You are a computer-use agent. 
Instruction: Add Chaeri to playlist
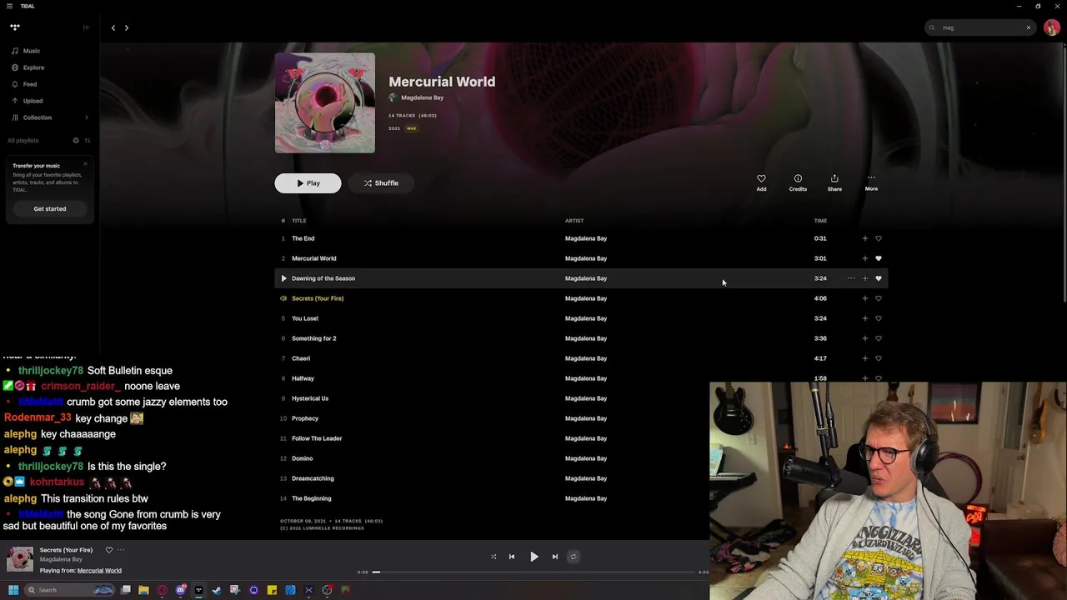864,358
